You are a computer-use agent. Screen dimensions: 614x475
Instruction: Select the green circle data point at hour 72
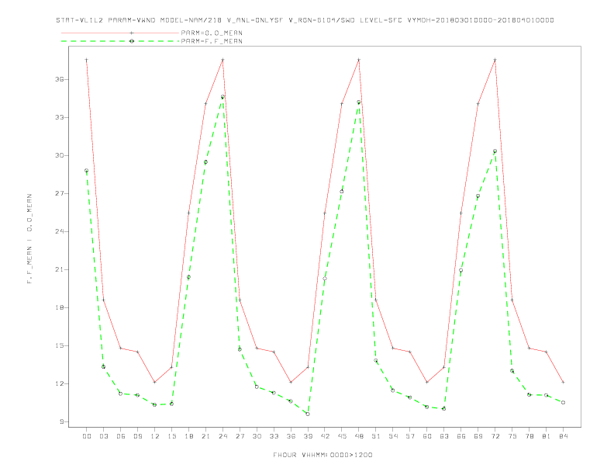(495, 151)
